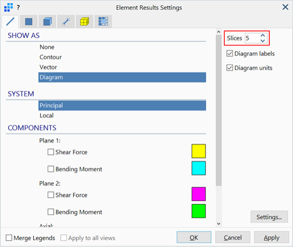Click inside the Slices number field
The height and width of the screenshot is (247, 293).
pyautogui.click(x=252, y=38)
